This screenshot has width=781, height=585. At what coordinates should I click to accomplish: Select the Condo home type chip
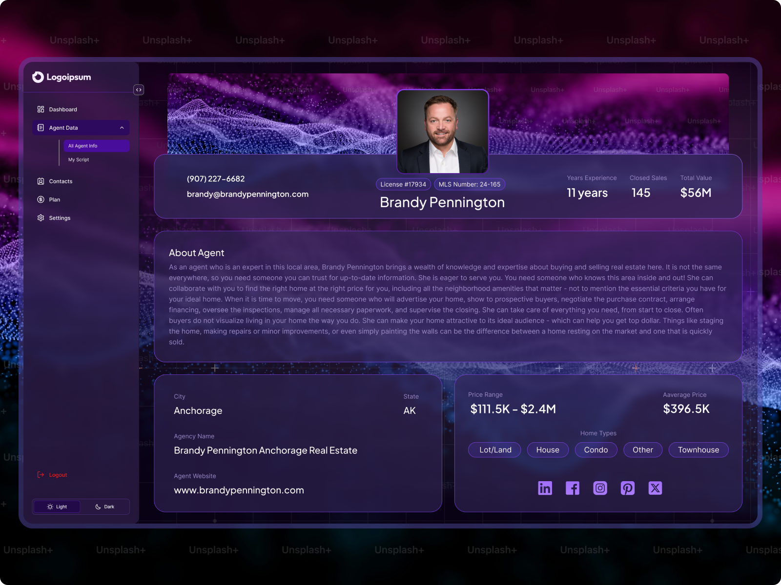596,450
